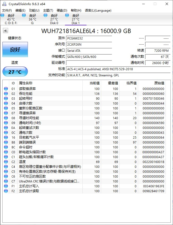This screenshot has height=225, width=173.
Task: Click the 固件 field PCGAW232
Action: coord(89,38)
